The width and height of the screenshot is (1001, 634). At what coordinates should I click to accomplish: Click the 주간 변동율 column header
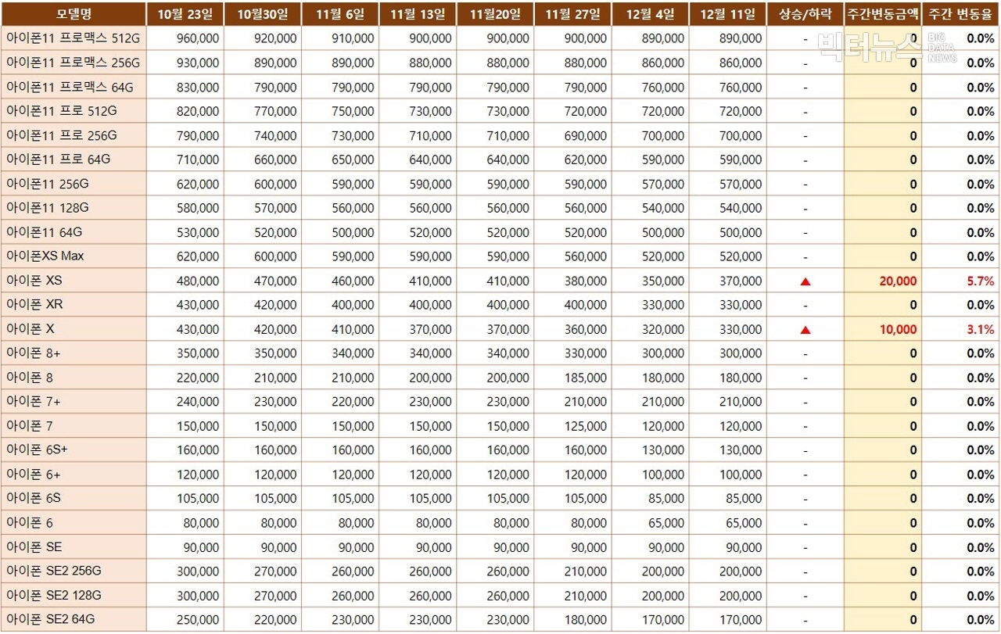tap(961, 14)
